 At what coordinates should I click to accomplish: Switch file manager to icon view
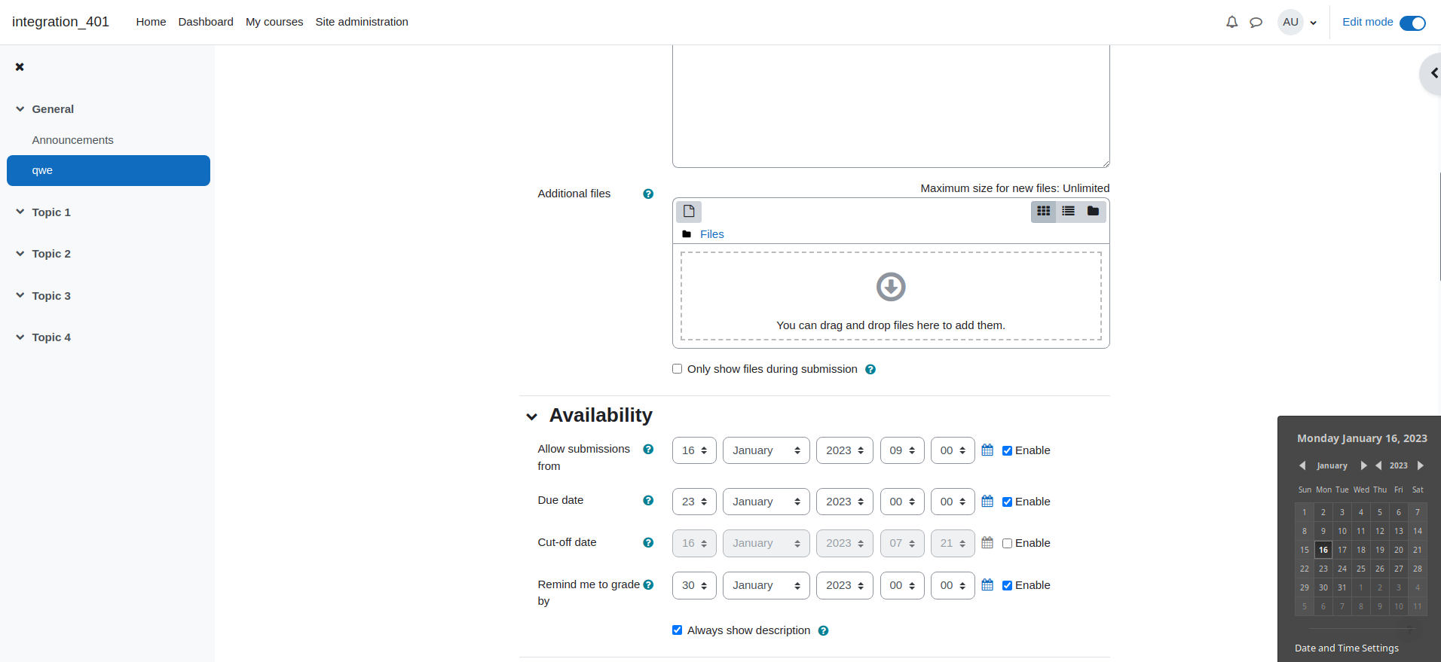[x=1043, y=211]
